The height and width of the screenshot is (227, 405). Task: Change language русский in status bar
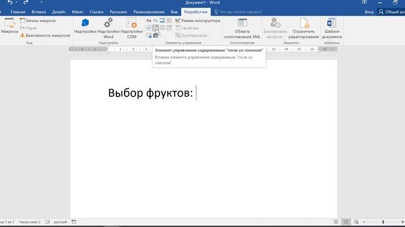coord(60,222)
